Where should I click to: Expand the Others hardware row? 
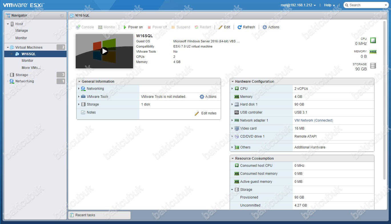click(x=232, y=147)
